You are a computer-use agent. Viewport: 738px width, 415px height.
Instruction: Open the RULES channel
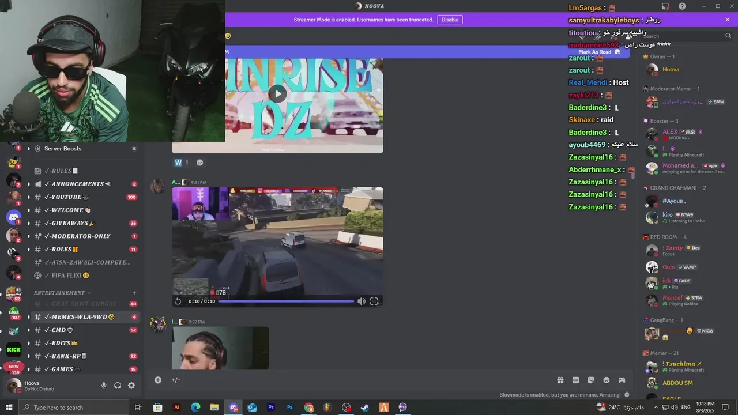pyautogui.click(x=85, y=171)
